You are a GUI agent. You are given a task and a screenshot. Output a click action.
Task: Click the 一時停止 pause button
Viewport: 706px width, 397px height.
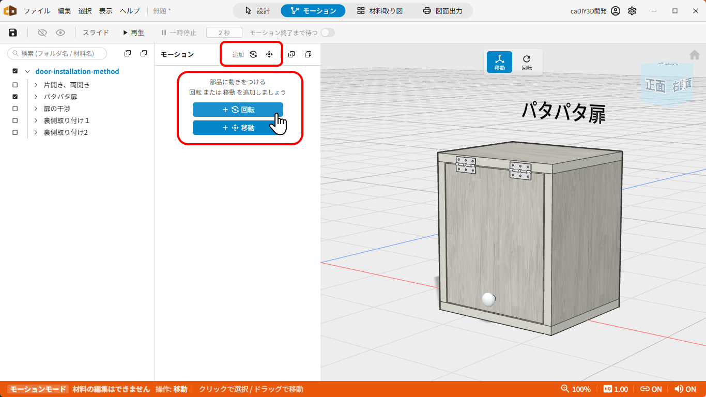pos(179,33)
